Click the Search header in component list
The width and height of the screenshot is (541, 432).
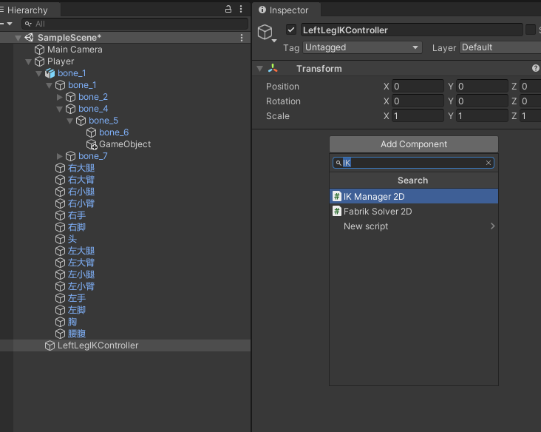click(412, 180)
